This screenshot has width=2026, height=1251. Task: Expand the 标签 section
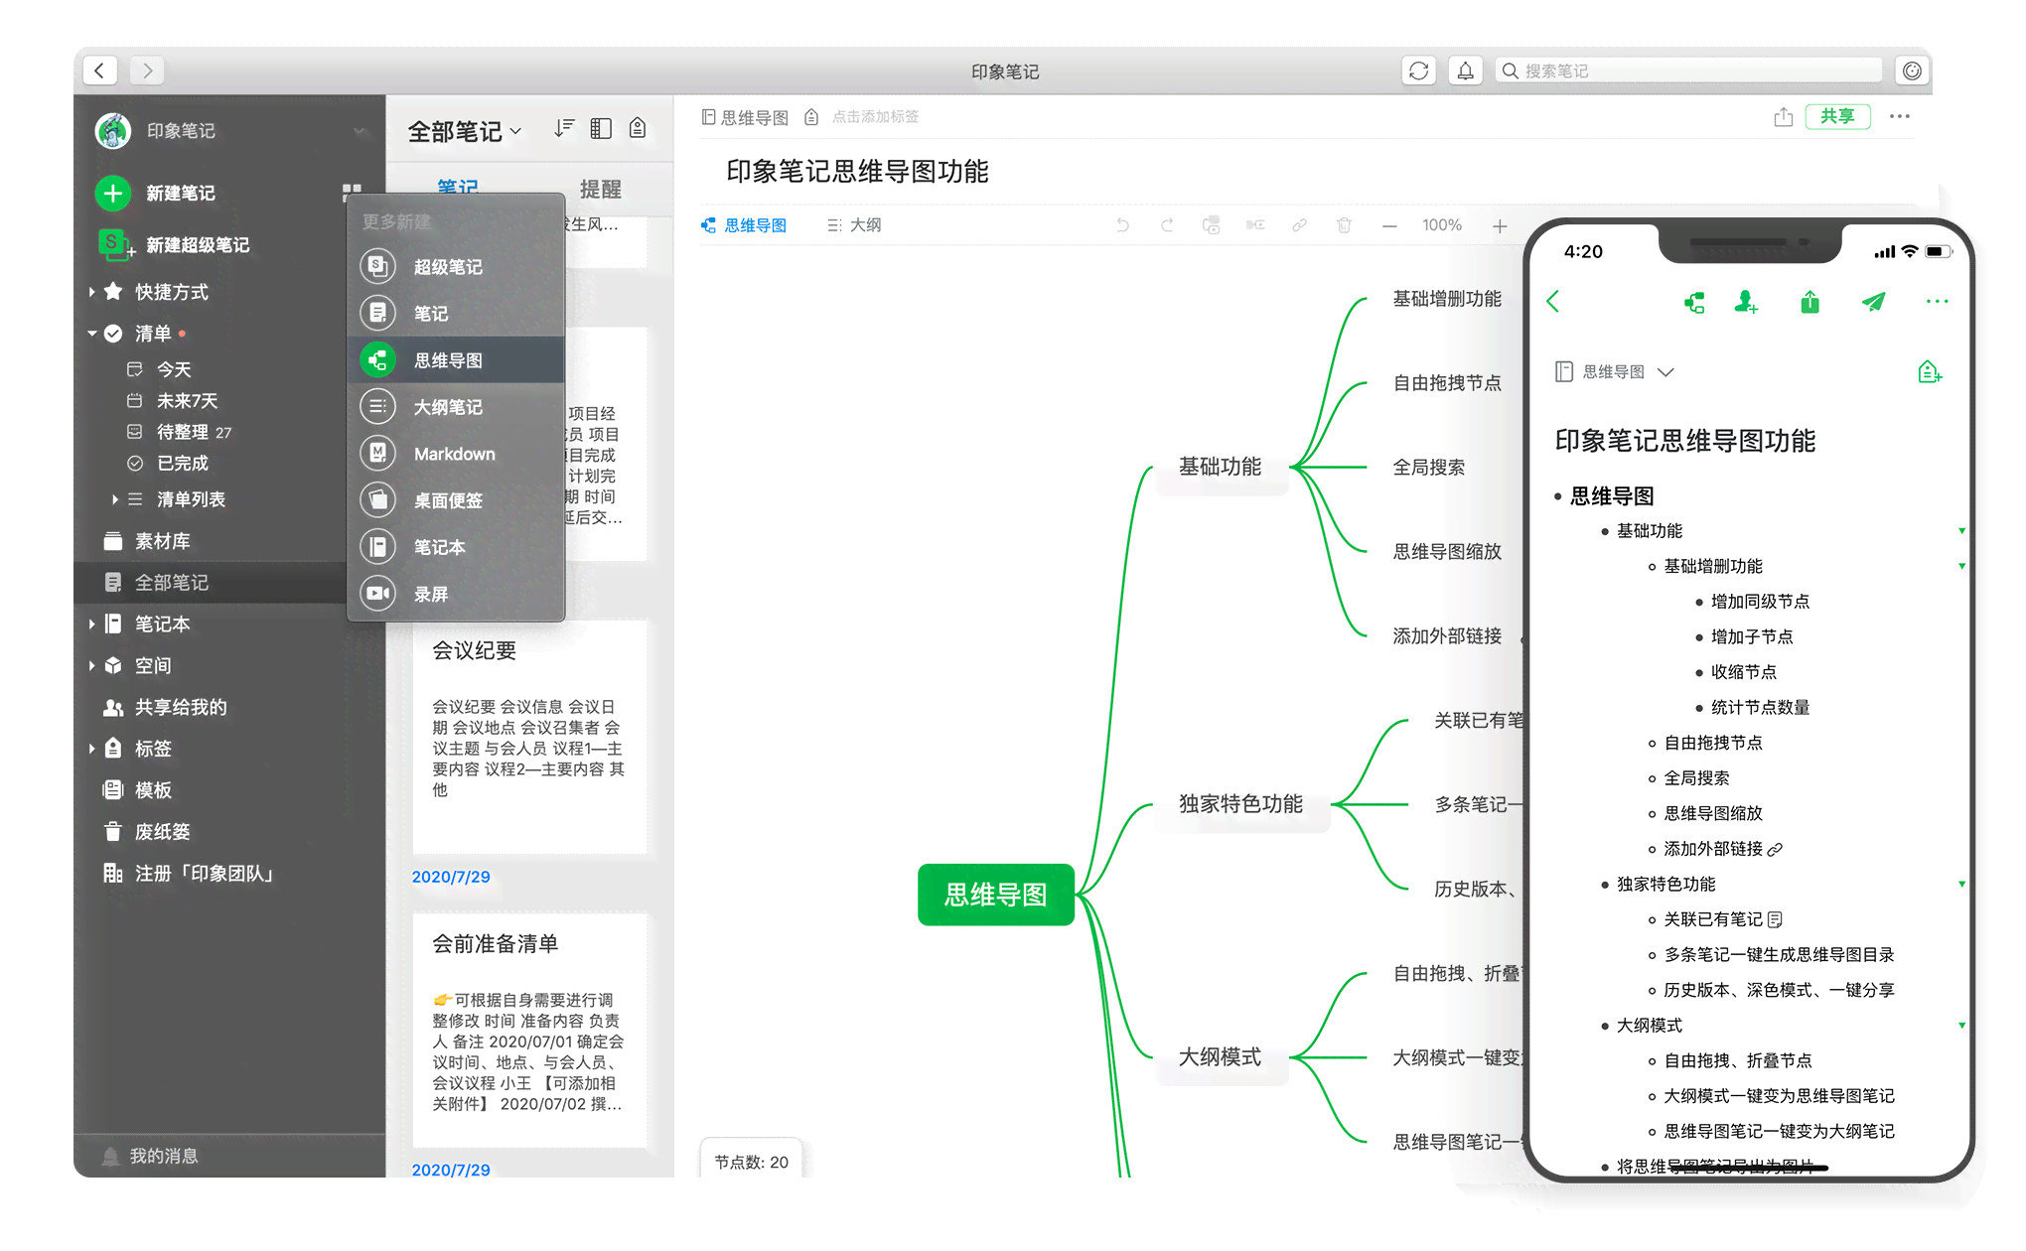pyautogui.click(x=92, y=749)
